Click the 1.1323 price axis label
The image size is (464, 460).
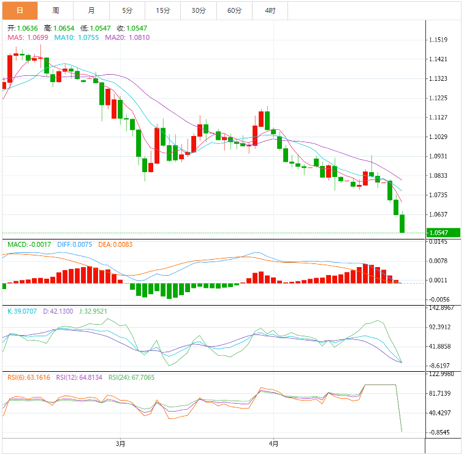coord(438,78)
